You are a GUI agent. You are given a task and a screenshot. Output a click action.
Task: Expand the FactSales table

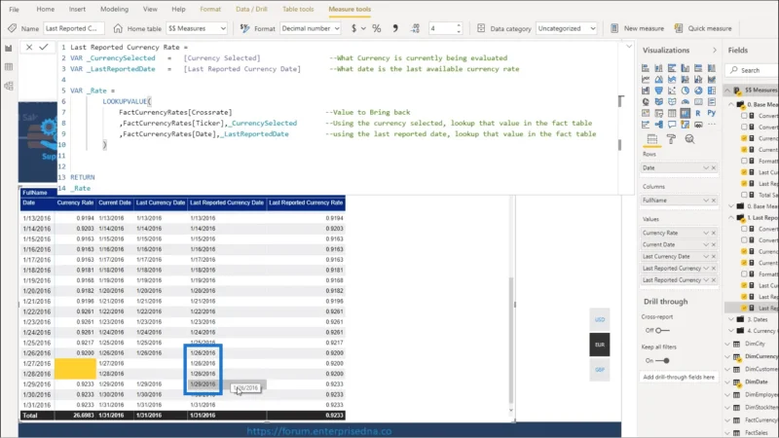tap(727, 433)
